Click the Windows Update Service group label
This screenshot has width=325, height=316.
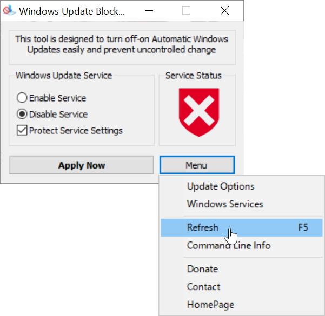coord(64,76)
